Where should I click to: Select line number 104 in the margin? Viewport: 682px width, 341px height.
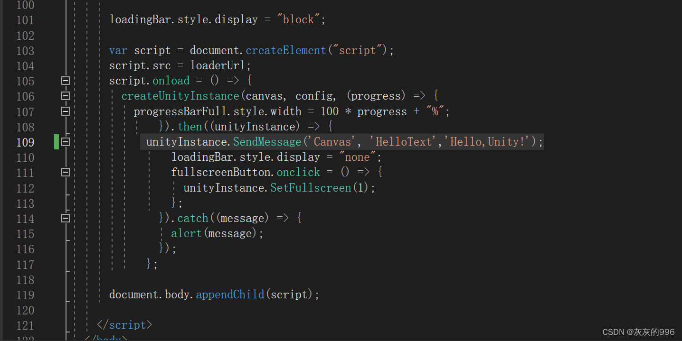click(x=25, y=65)
